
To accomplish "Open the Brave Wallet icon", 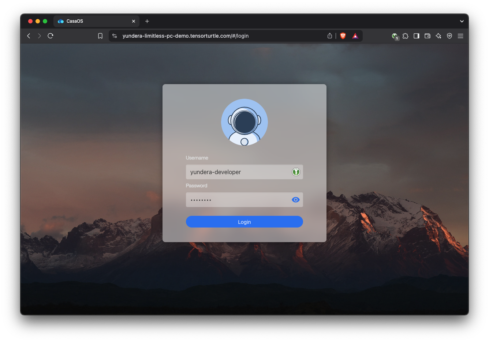I will coord(428,36).
